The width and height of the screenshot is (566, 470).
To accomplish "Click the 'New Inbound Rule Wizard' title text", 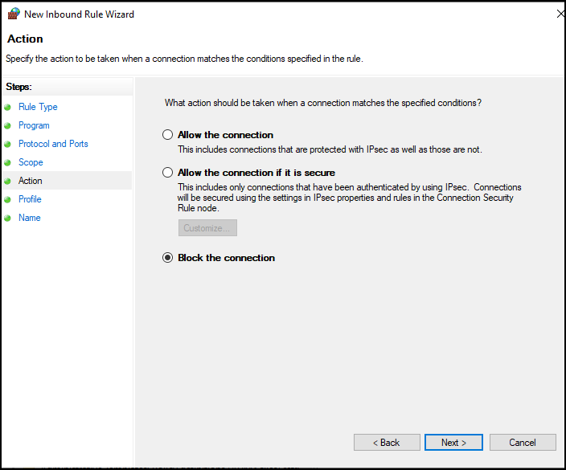I will (79, 14).
